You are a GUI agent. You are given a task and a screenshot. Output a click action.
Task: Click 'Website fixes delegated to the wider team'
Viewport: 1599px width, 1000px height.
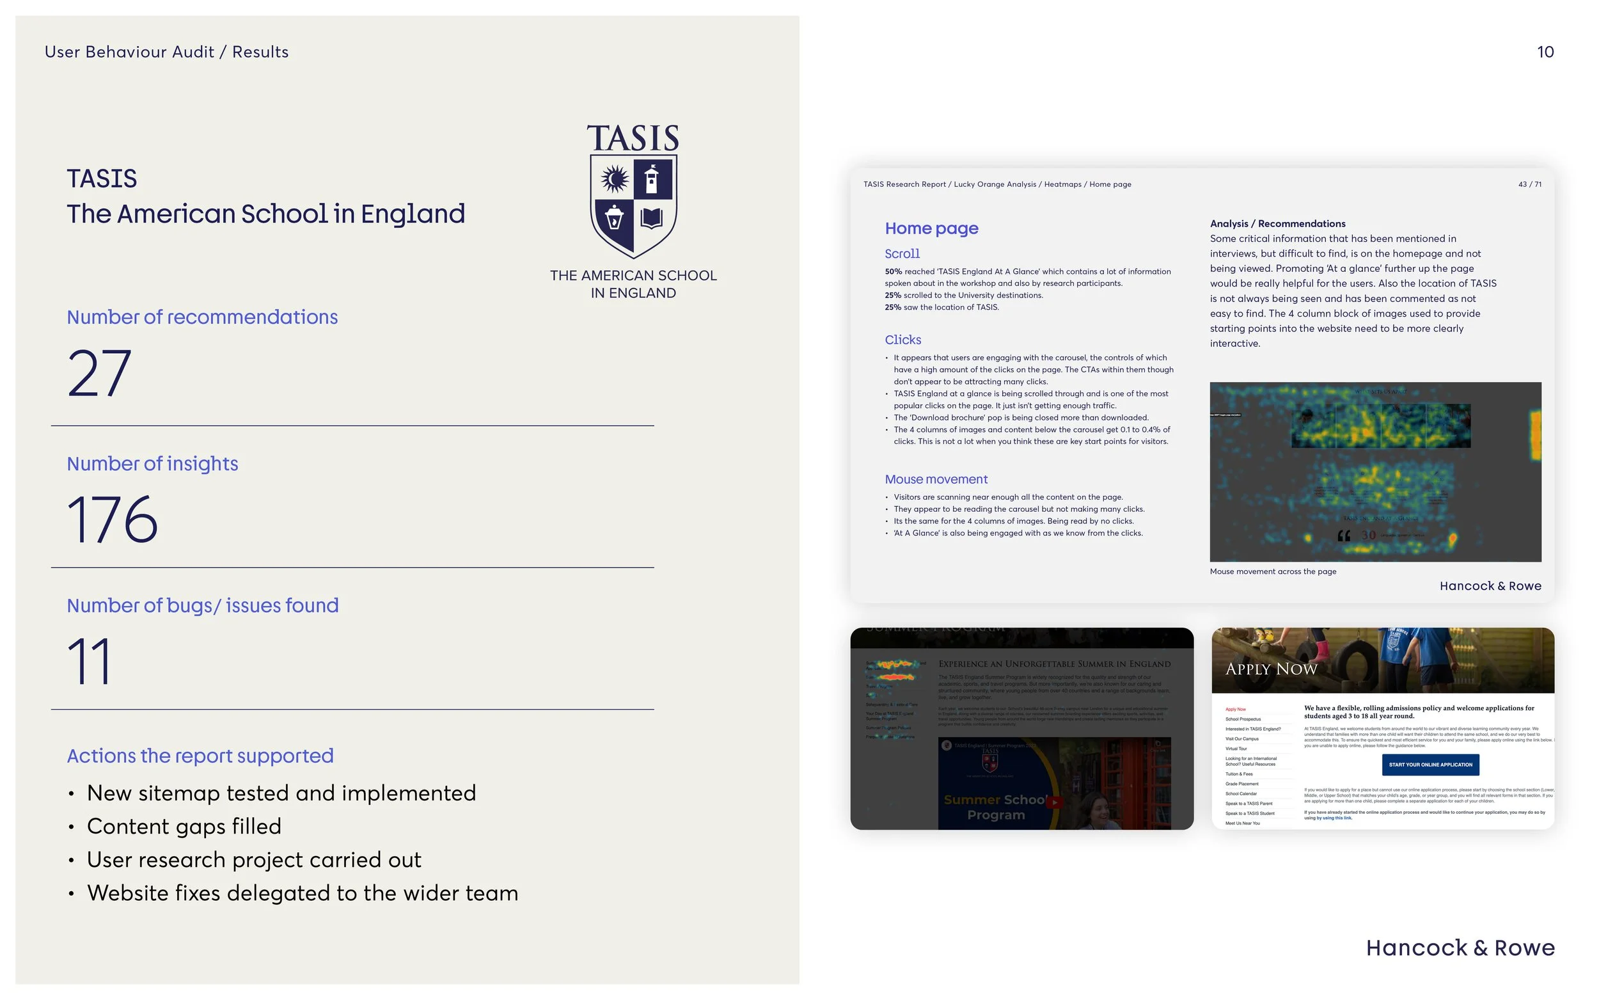303,894
